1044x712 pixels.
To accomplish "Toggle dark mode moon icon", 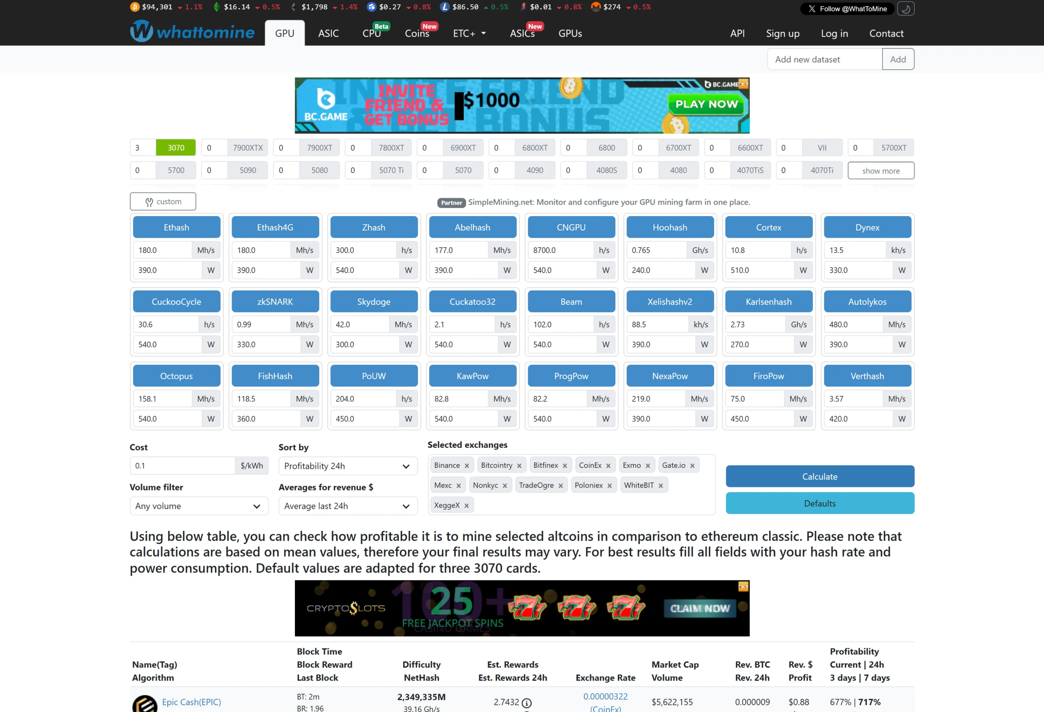I will pyautogui.click(x=906, y=9).
